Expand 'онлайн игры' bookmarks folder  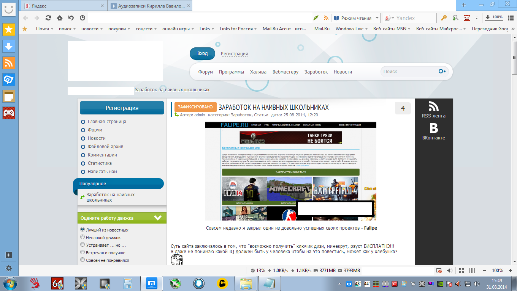[178, 29]
